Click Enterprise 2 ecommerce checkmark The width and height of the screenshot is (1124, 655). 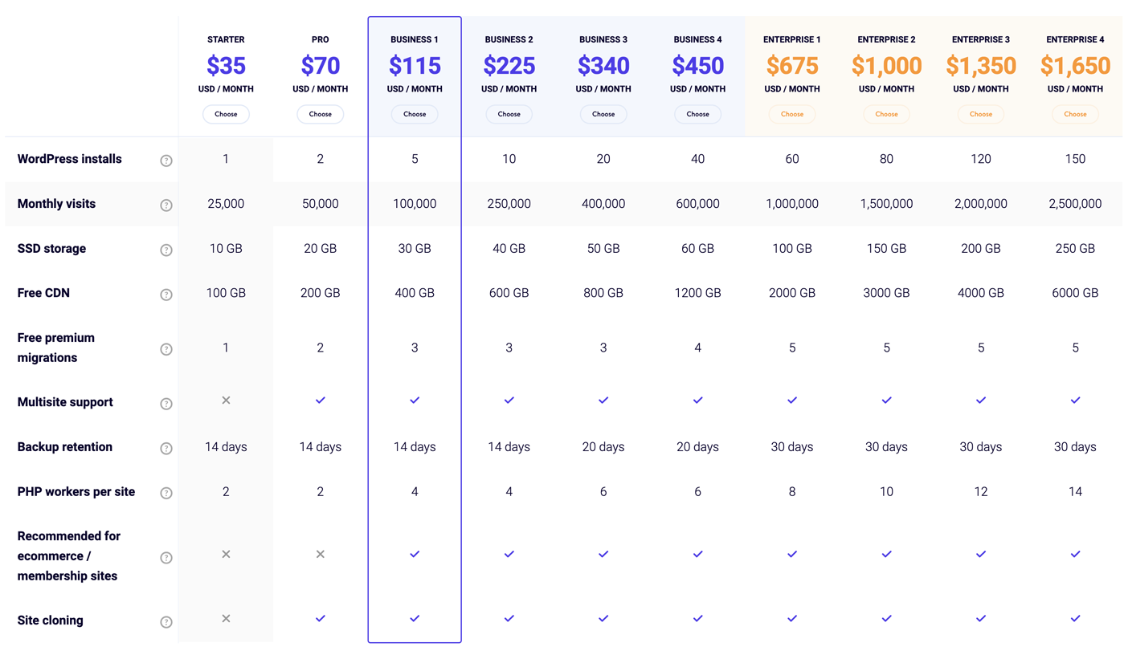[886, 554]
